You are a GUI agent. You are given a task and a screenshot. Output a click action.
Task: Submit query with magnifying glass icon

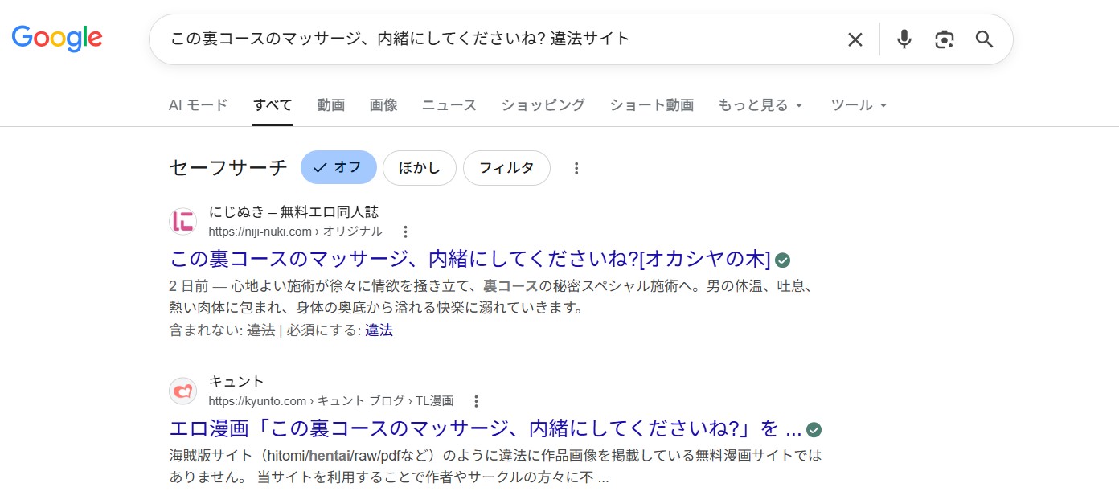pos(985,39)
